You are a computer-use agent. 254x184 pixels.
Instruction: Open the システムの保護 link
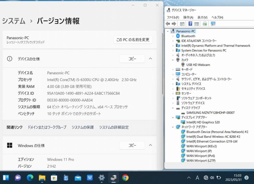(x=83, y=127)
